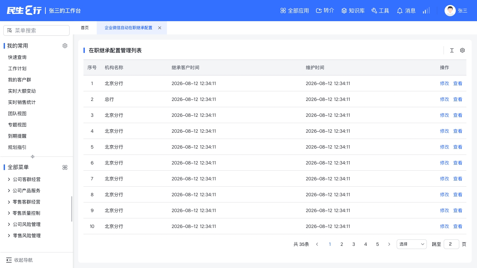This screenshot has width=477, height=268.
Task: Click 查看 for row 1
Action: pos(458,83)
